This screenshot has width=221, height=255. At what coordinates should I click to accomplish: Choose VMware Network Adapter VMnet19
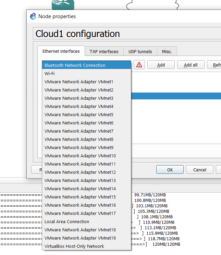point(86,238)
